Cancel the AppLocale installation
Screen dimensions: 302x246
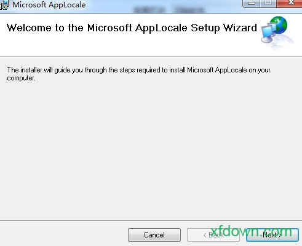tap(154, 235)
